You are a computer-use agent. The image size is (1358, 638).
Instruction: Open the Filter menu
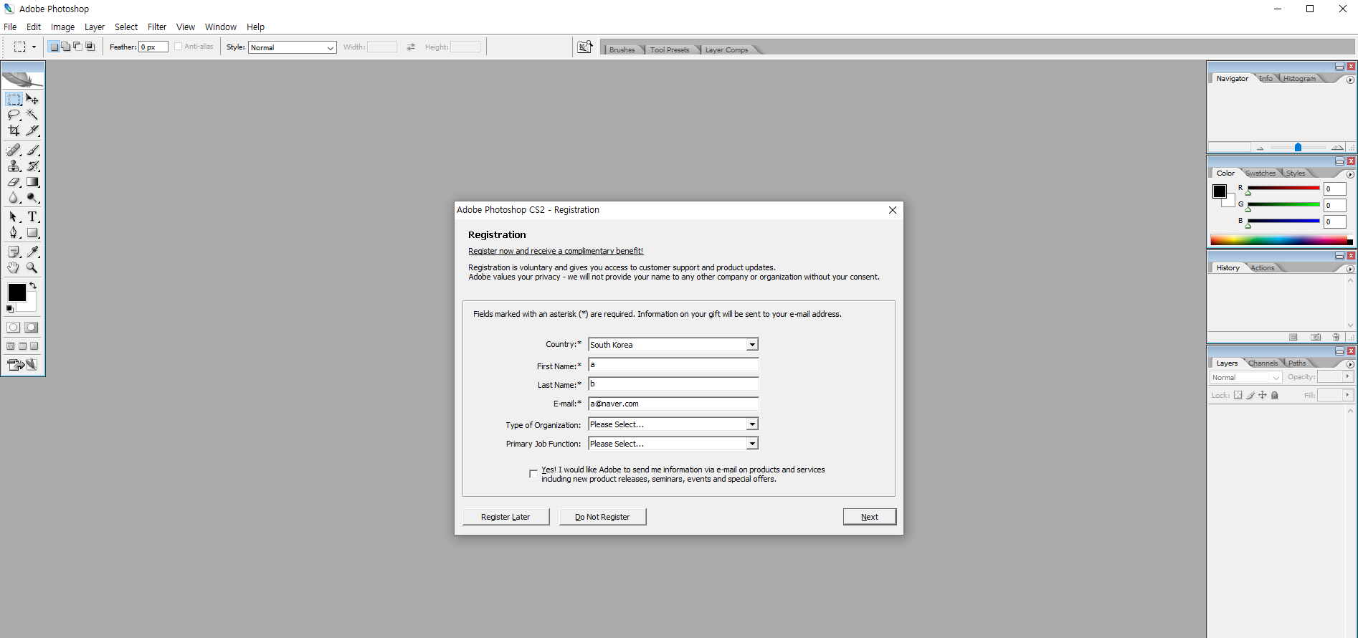tap(157, 27)
